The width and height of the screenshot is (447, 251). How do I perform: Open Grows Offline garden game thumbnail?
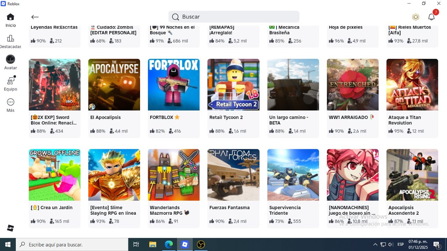(54, 175)
